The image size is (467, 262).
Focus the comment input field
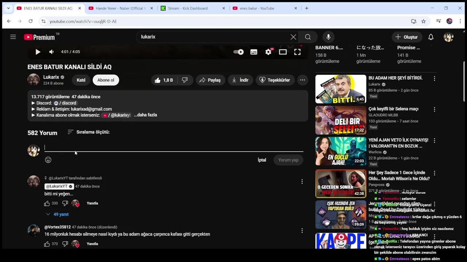pyautogui.click(x=174, y=148)
